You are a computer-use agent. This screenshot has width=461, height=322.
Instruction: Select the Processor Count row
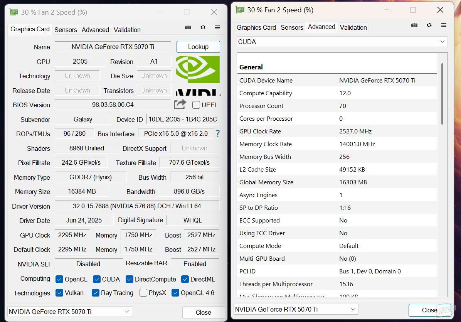(337, 106)
